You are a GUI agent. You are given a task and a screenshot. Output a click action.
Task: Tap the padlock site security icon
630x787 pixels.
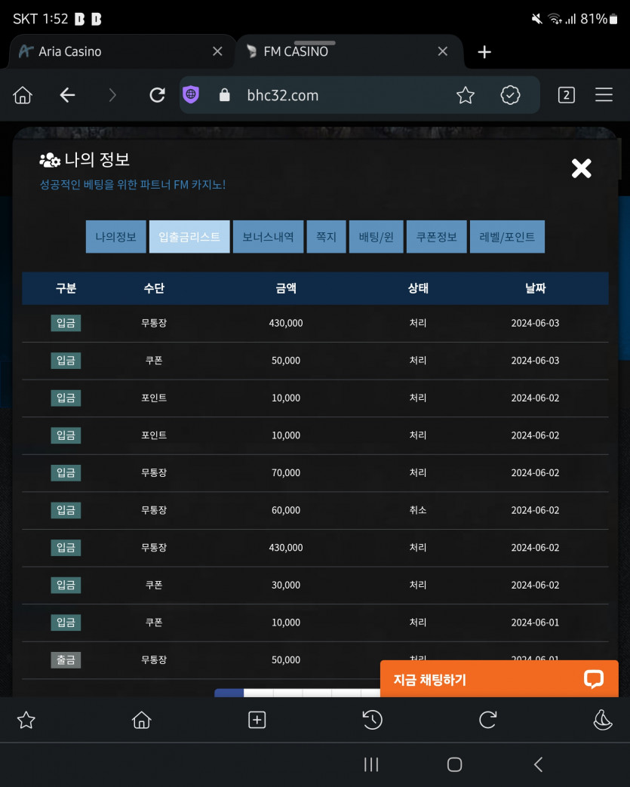(x=224, y=95)
